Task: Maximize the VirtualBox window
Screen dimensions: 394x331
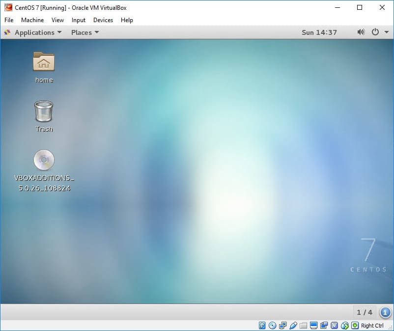Action: tap(360, 7)
